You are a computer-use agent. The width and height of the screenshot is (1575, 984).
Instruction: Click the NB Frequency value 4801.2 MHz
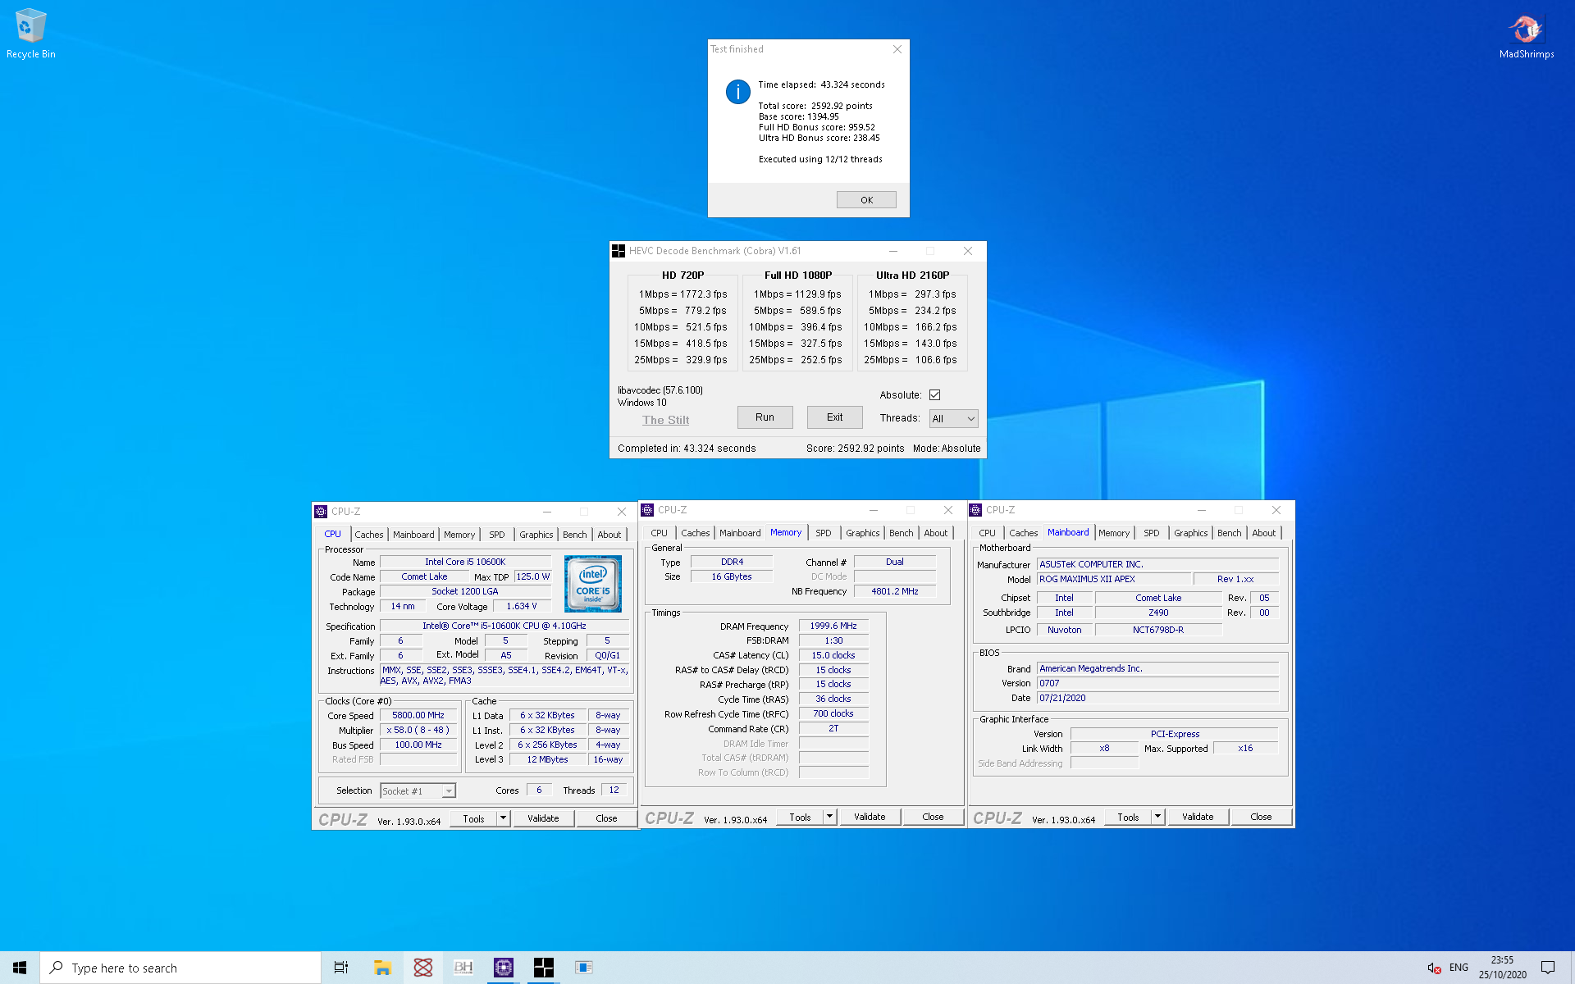tap(895, 591)
